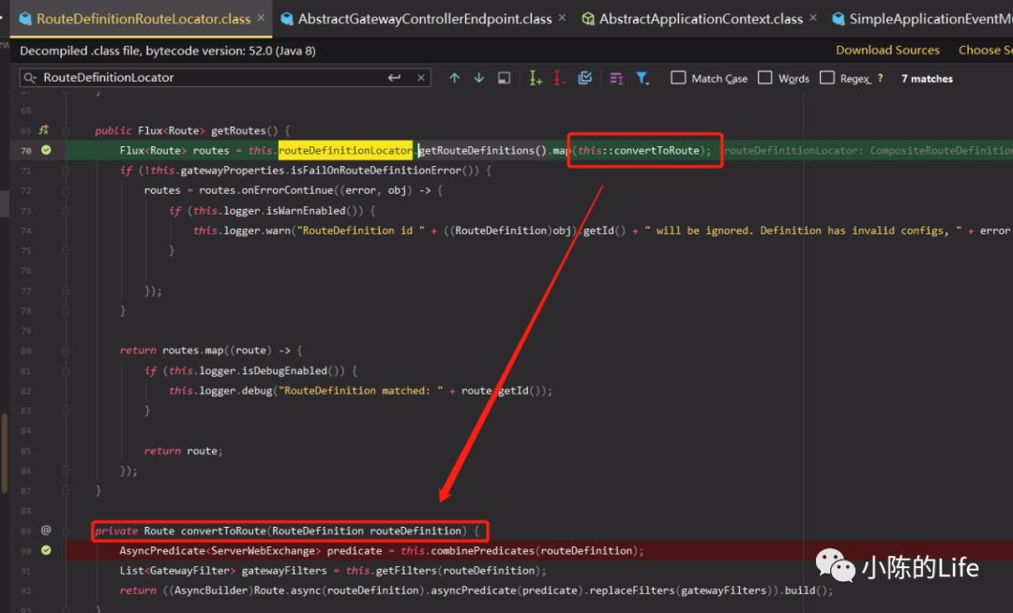Click this::convertToRoute reference on line 70
The width and height of the screenshot is (1013, 613).
click(639, 150)
